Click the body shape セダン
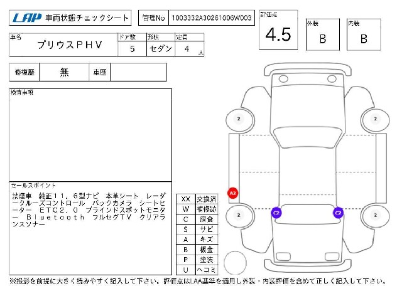Viewport: 402px width, 301px height. [161, 49]
